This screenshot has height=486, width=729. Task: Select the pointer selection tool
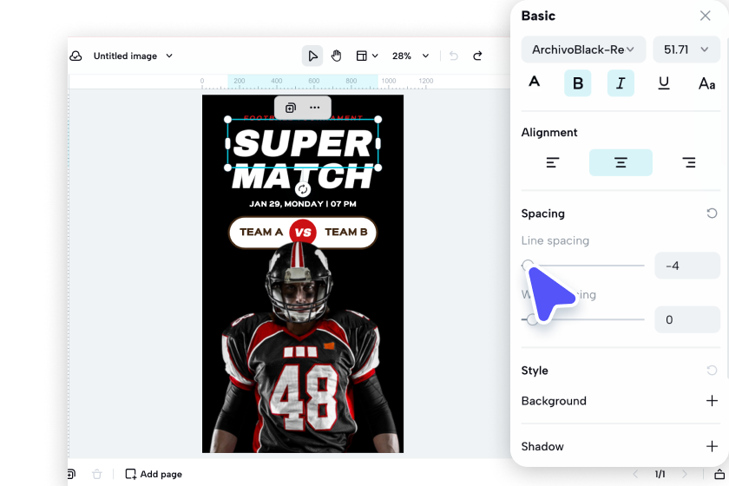click(312, 56)
